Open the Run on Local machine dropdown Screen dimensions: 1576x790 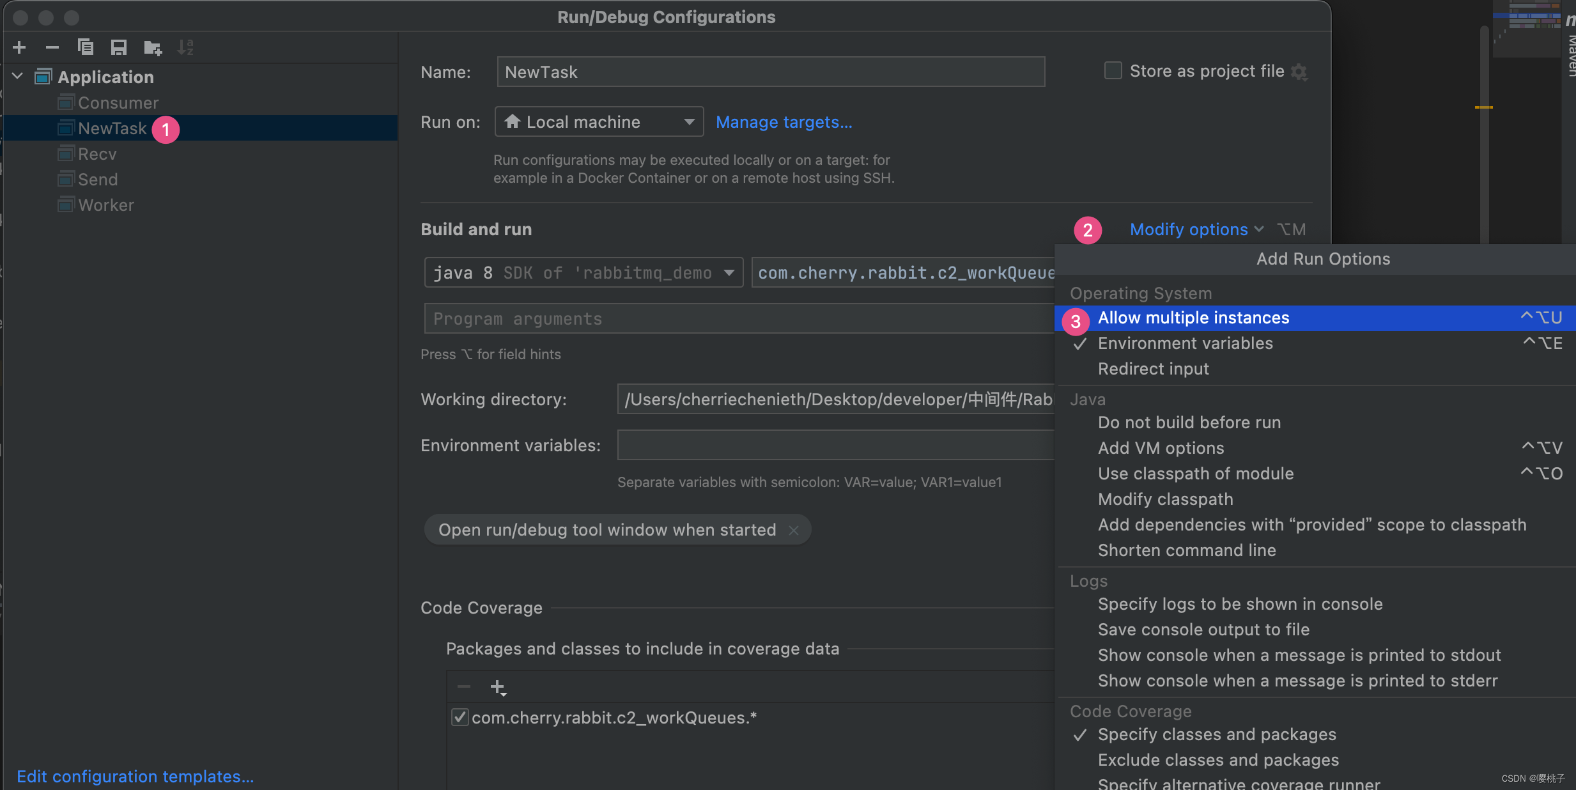(x=599, y=121)
